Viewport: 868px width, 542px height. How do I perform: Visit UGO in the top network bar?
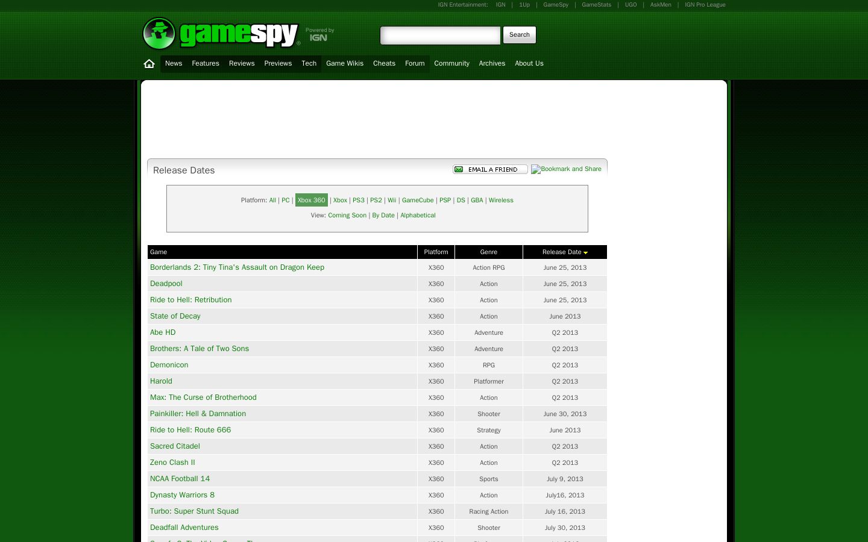[631, 5]
